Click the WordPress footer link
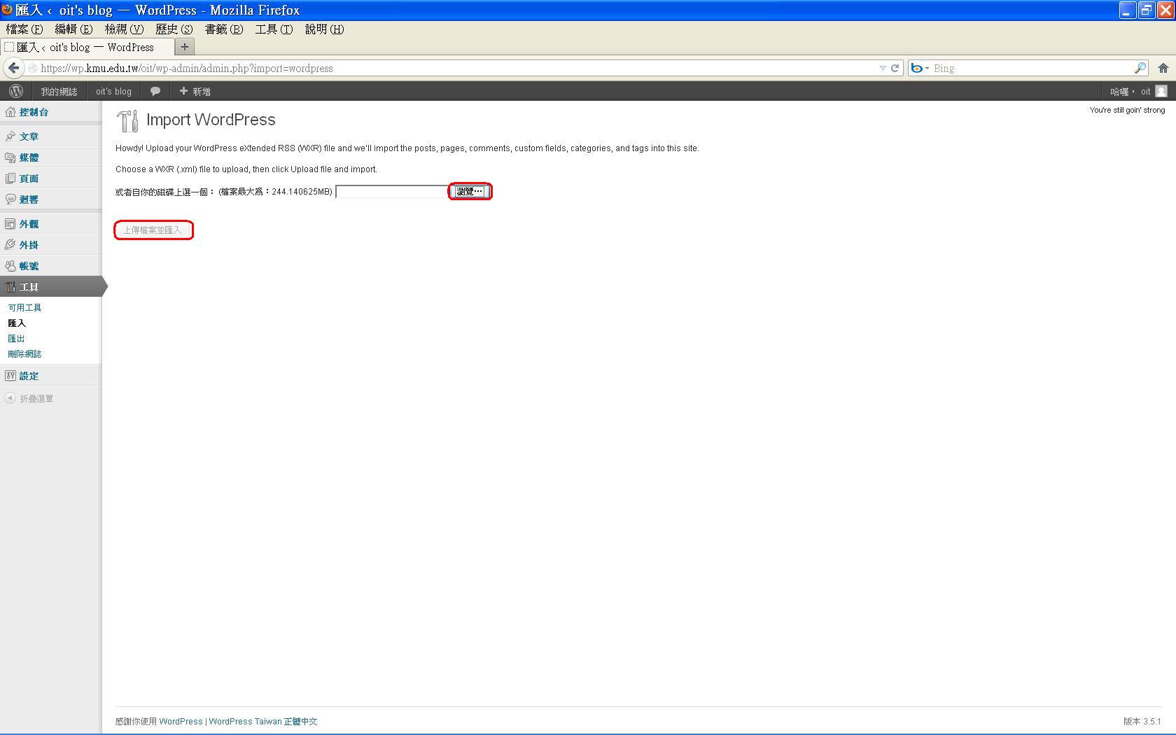The height and width of the screenshot is (735, 1176). pyautogui.click(x=181, y=721)
